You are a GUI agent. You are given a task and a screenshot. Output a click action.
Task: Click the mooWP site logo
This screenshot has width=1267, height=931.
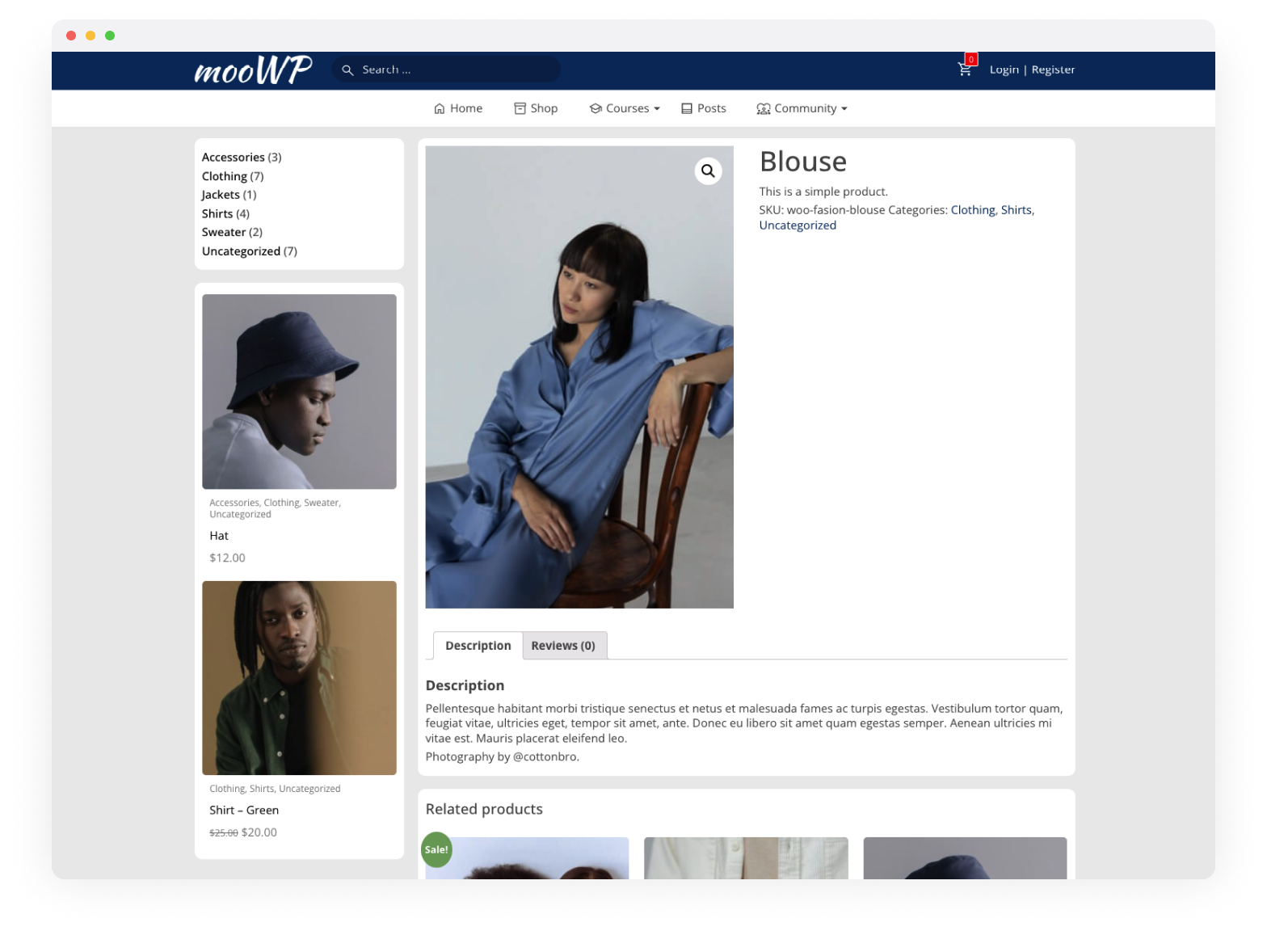point(253,70)
